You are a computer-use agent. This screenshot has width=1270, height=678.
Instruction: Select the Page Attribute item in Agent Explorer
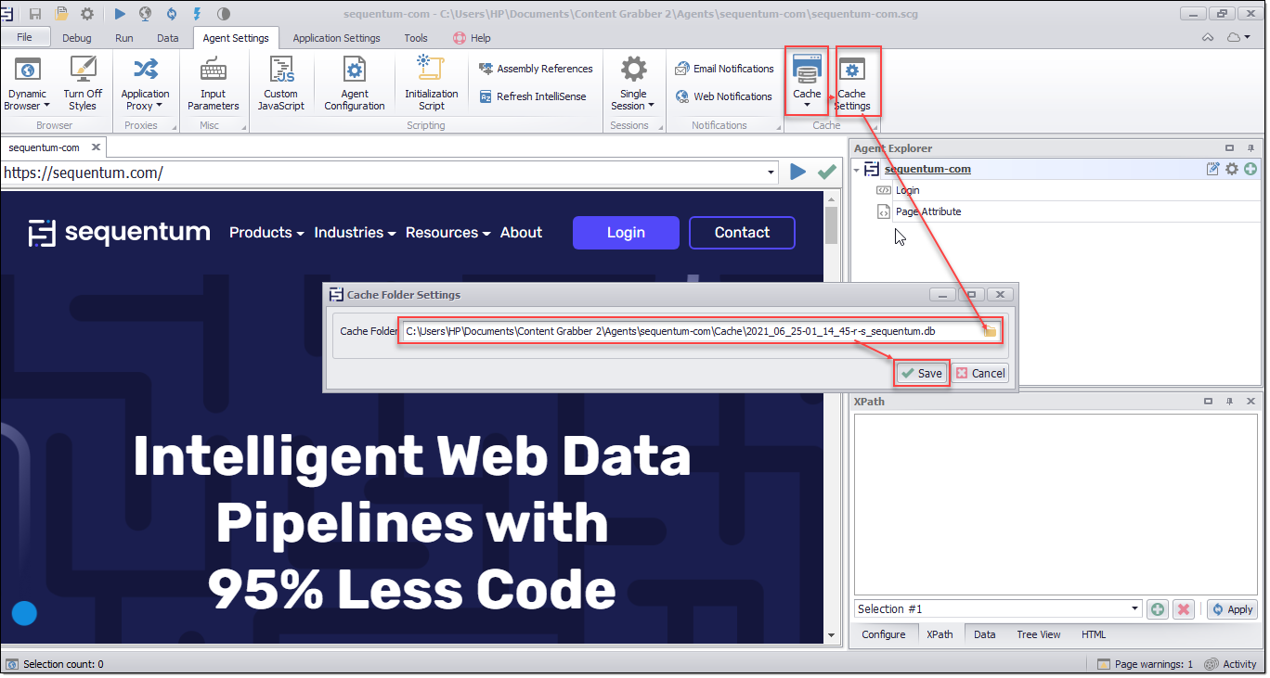point(927,211)
